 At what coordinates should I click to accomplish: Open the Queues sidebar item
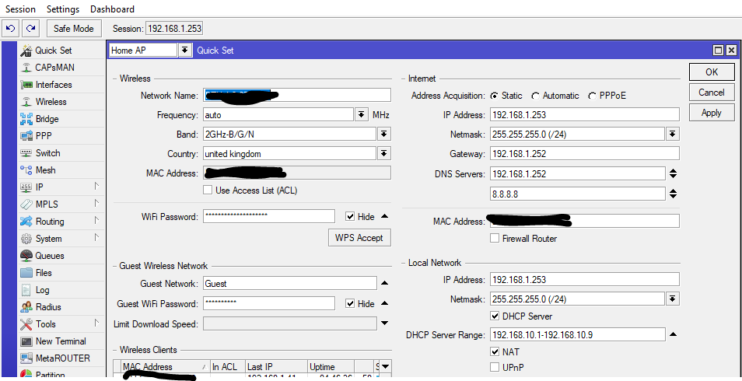click(60, 256)
